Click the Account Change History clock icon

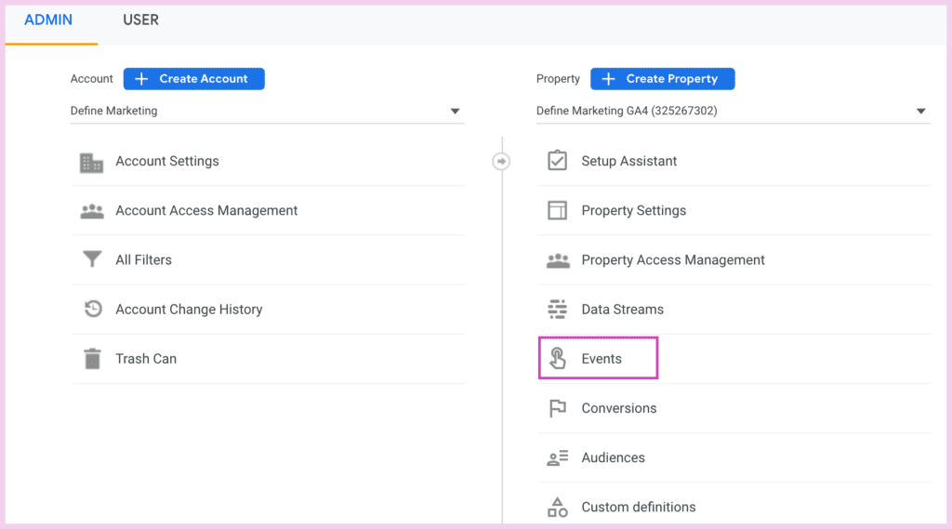(x=92, y=309)
